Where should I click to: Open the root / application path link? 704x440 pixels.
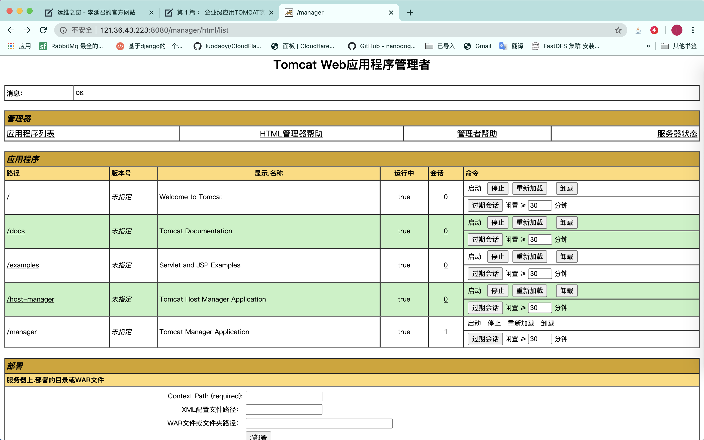[8, 197]
